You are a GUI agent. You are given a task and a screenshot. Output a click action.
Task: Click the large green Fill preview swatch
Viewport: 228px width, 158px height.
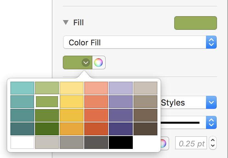tap(195, 23)
